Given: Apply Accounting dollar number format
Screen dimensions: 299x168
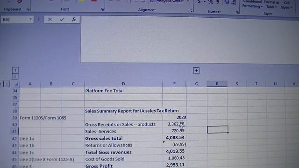Looking at the screenshot, I should pyautogui.click(x=199, y=2).
